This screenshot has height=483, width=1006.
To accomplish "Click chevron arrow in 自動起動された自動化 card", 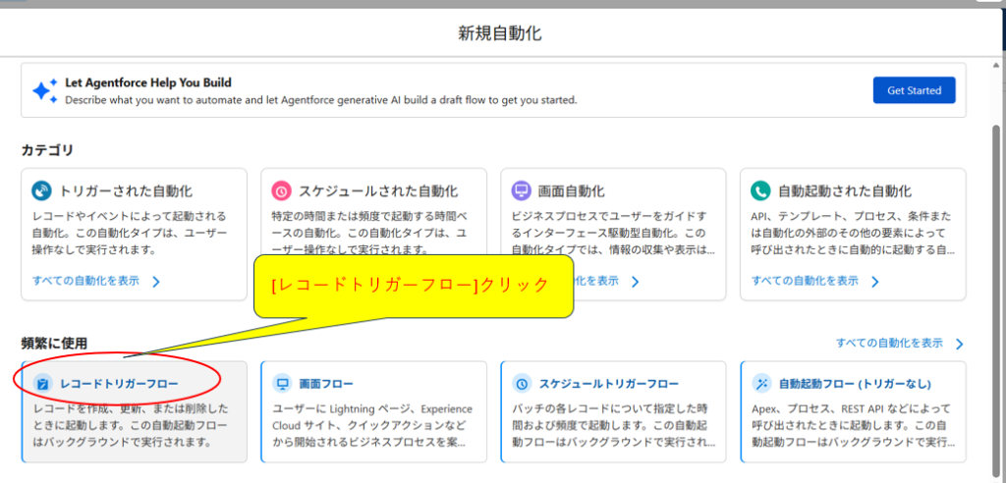I will coord(876,282).
